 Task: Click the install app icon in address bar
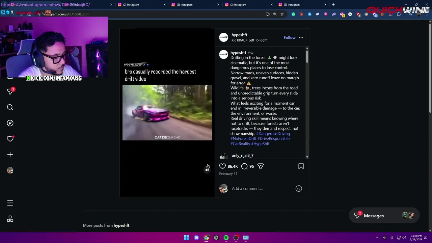[268, 14]
